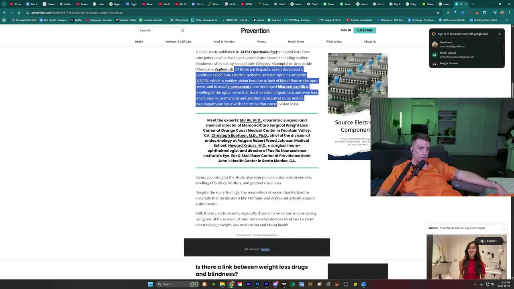Viewport: 514px width, 289px height.
Task: Open What to Buy menu
Action: 334,41
